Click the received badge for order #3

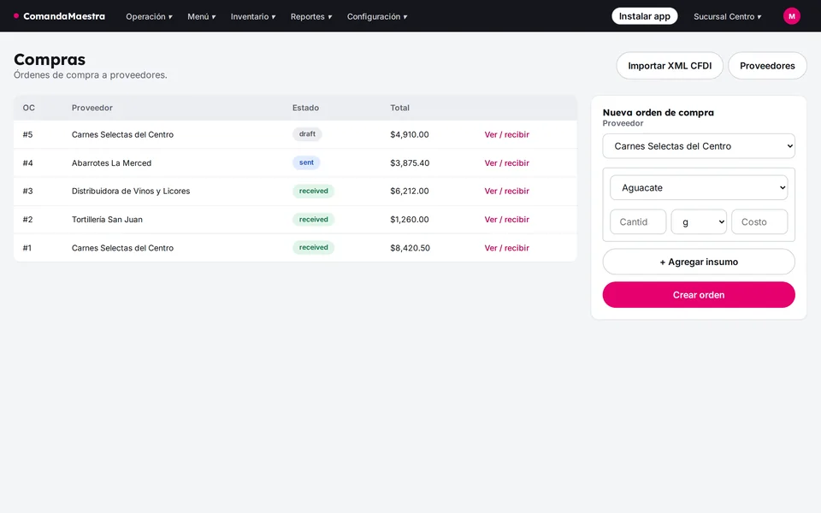[313, 191]
